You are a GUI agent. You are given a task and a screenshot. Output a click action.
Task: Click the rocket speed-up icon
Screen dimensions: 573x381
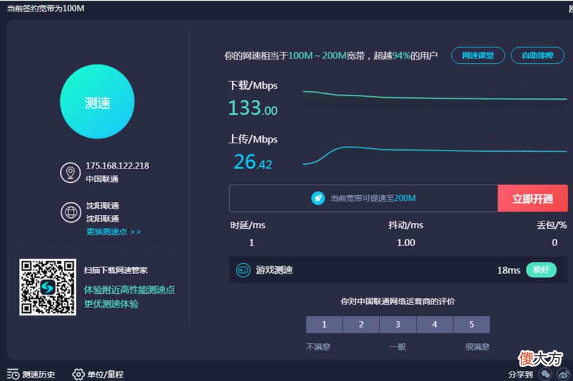tap(318, 198)
